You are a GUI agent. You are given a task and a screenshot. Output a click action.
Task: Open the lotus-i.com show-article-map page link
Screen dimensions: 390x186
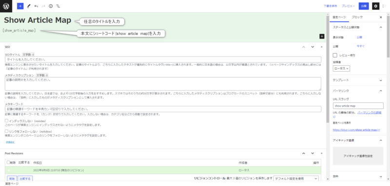356,130
